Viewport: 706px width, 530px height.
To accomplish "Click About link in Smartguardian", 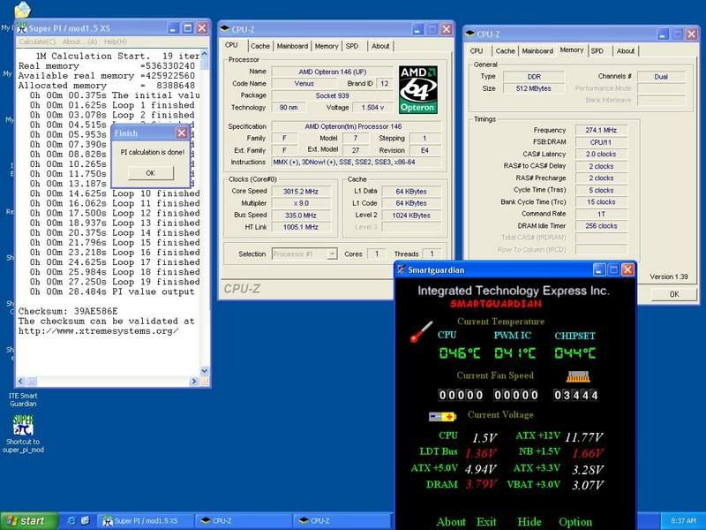I will [x=451, y=522].
